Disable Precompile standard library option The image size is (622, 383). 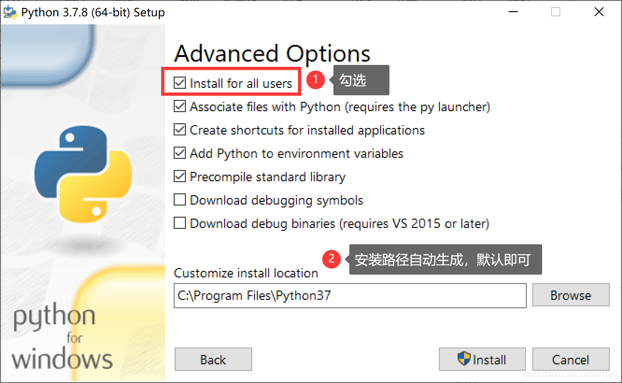click(180, 177)
